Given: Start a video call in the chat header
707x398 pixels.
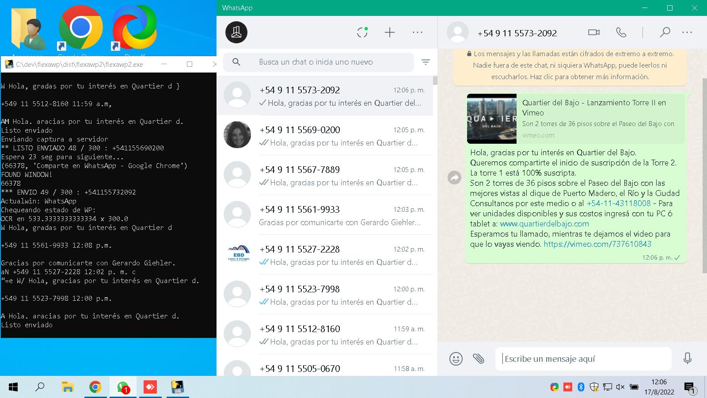Looking at the screenshot, I should [594, 32].
